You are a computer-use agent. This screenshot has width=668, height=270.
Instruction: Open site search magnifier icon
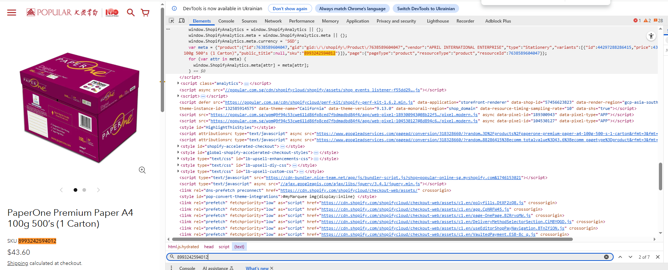click(x=131, y=13)
